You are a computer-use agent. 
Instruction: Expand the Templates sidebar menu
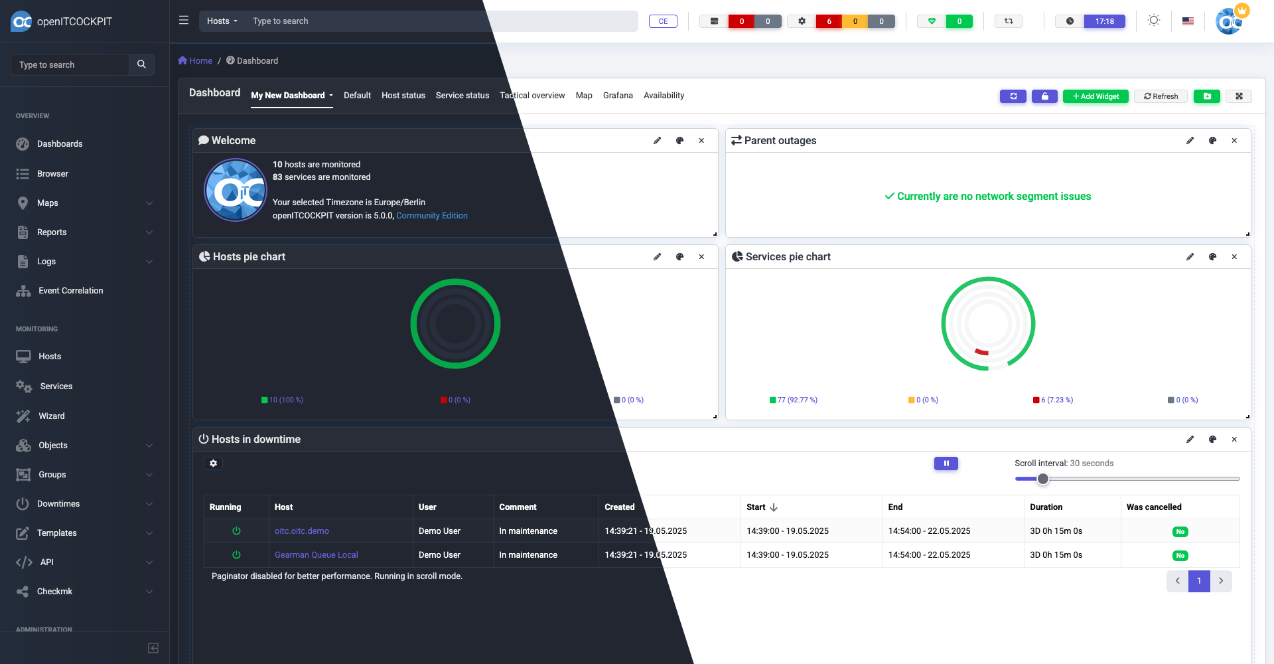point(84,533)
